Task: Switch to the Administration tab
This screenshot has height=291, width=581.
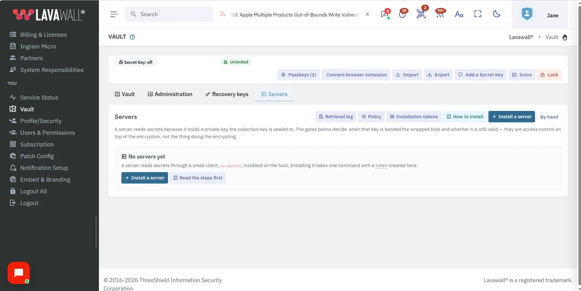Action: [170, 94]
